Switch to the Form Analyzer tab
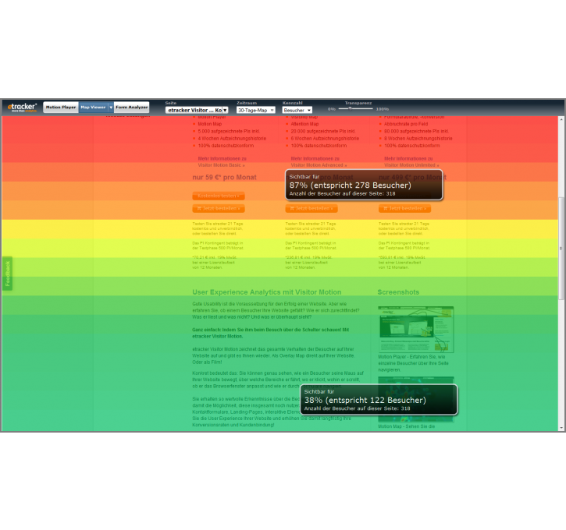 (132, 108)
